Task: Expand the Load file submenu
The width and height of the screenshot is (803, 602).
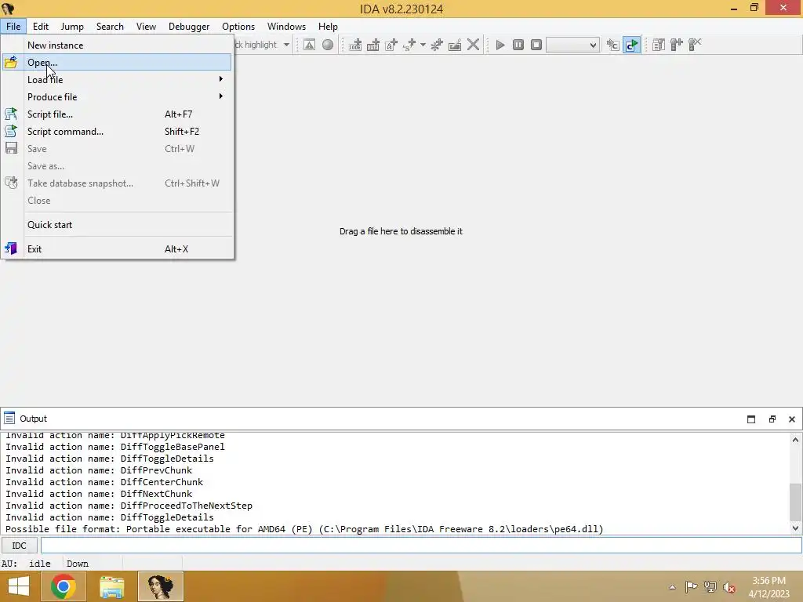Action: (117, 79)
